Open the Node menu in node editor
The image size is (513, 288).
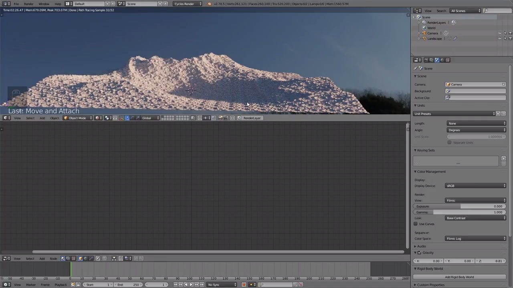coord(53,259)
